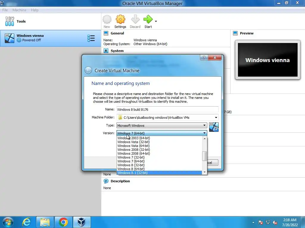Open the Windows Start orb
The width and height of the screenshot is (305, 228).
[x=8, y=222]
